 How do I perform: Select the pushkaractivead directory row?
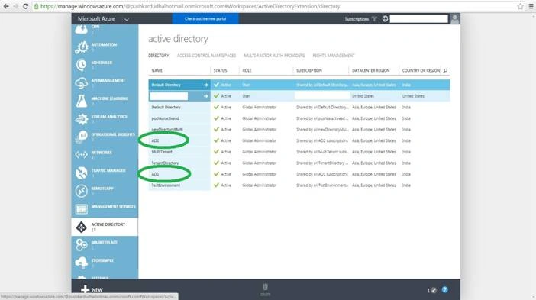tap(299, 118)
